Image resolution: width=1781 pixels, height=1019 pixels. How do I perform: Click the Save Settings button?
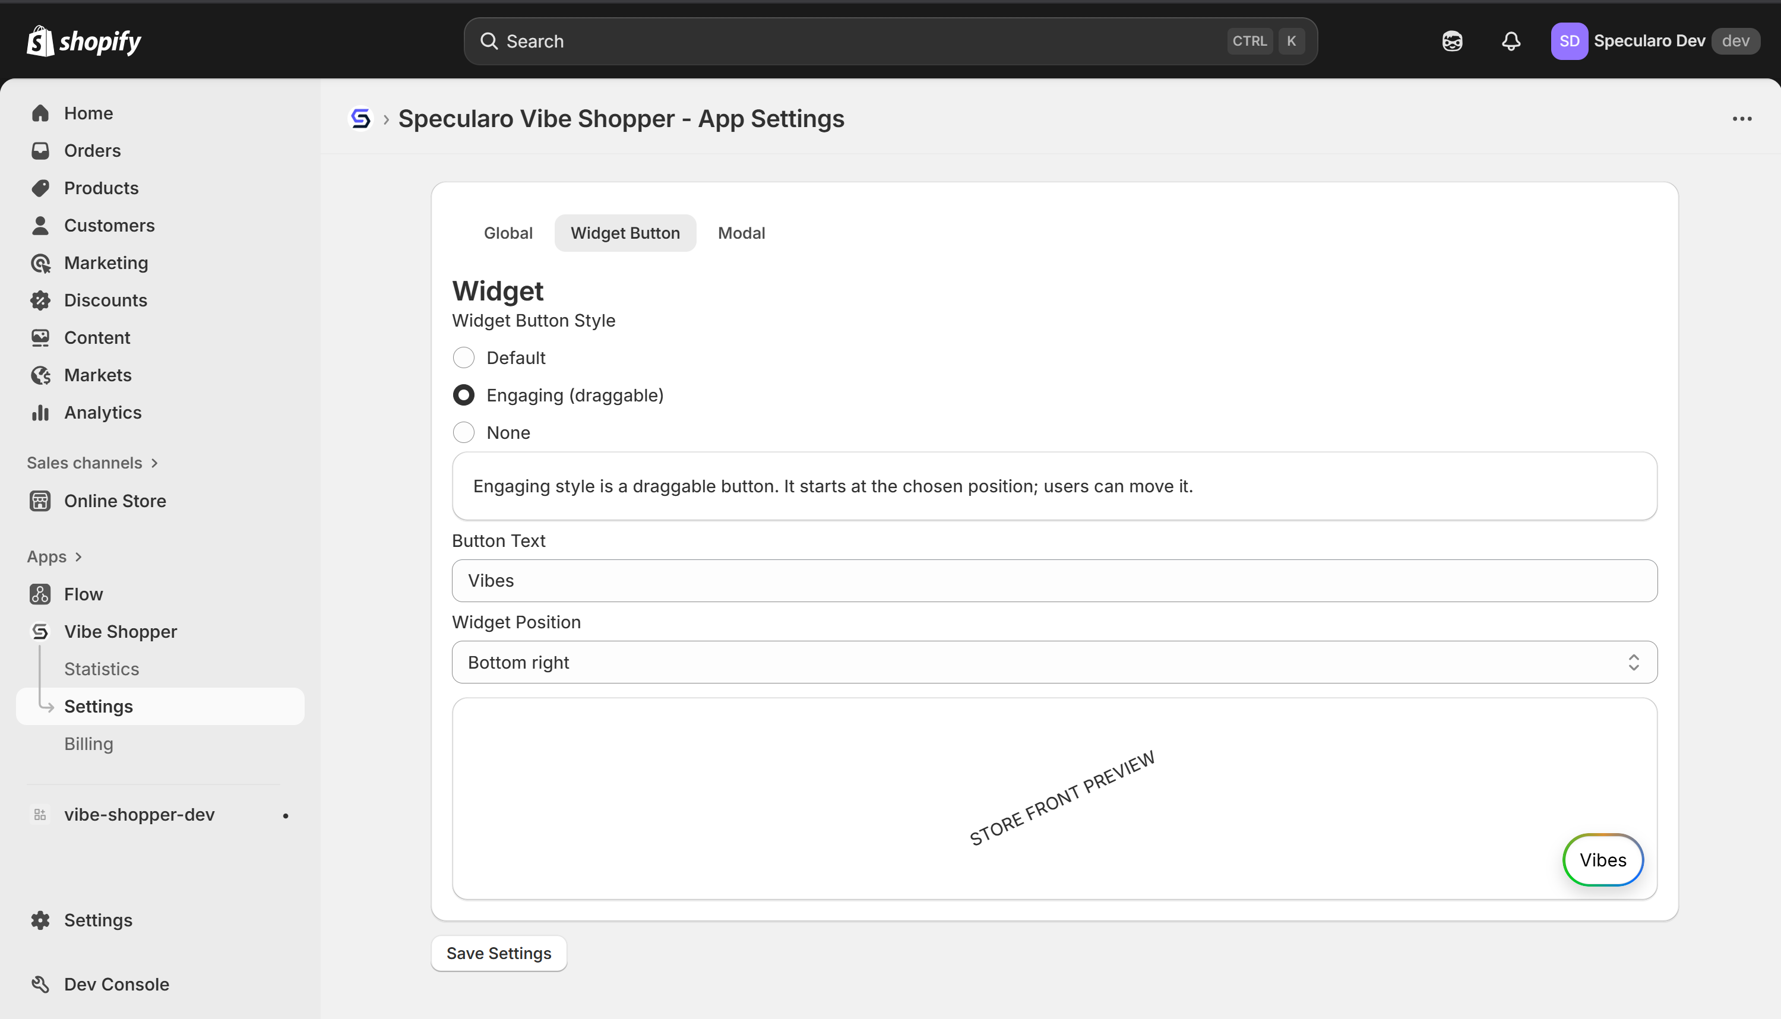[x=498, y=952]
